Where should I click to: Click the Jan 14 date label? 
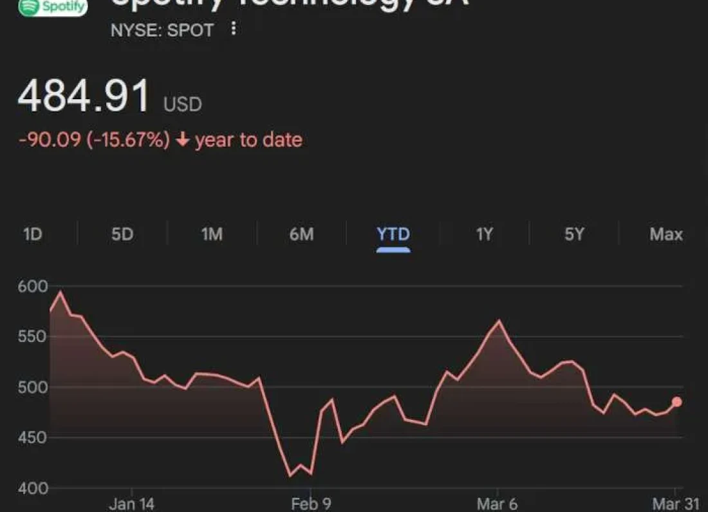(131, 504)
